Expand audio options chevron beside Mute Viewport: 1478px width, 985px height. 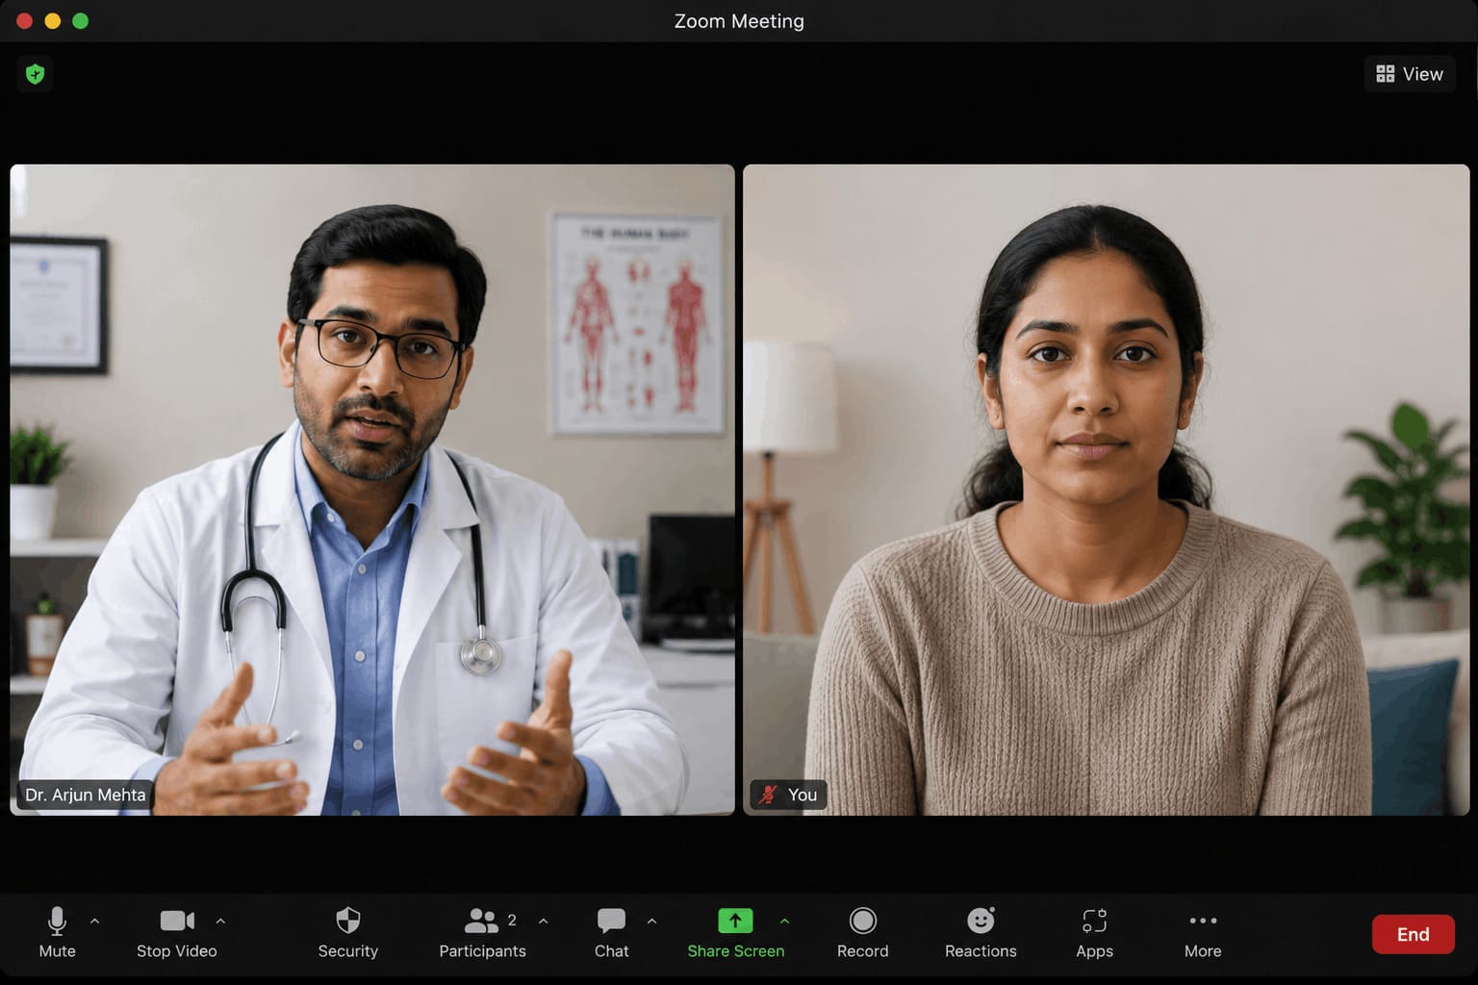point(94,922)
